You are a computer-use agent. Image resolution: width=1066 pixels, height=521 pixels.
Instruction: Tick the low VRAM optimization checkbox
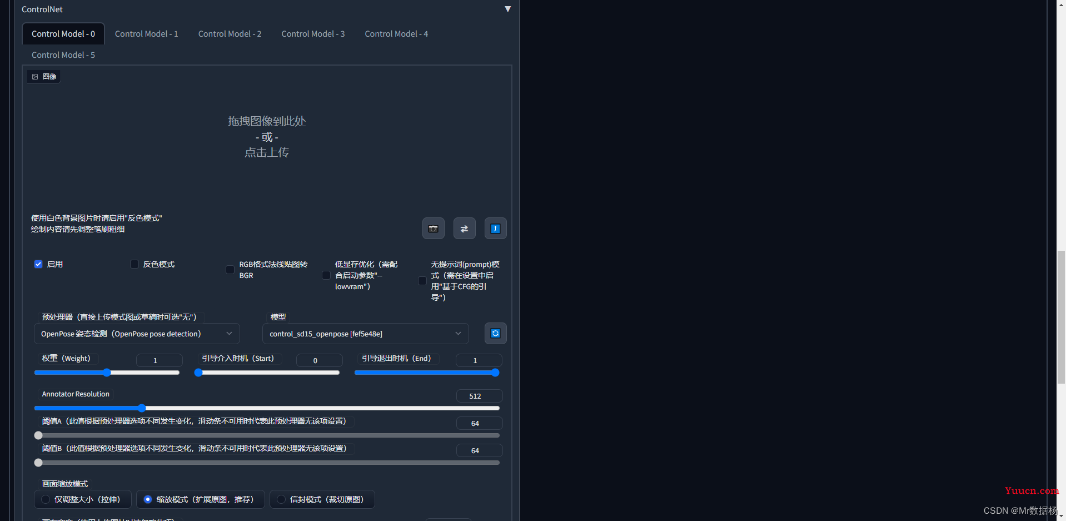tap(326, 275)
